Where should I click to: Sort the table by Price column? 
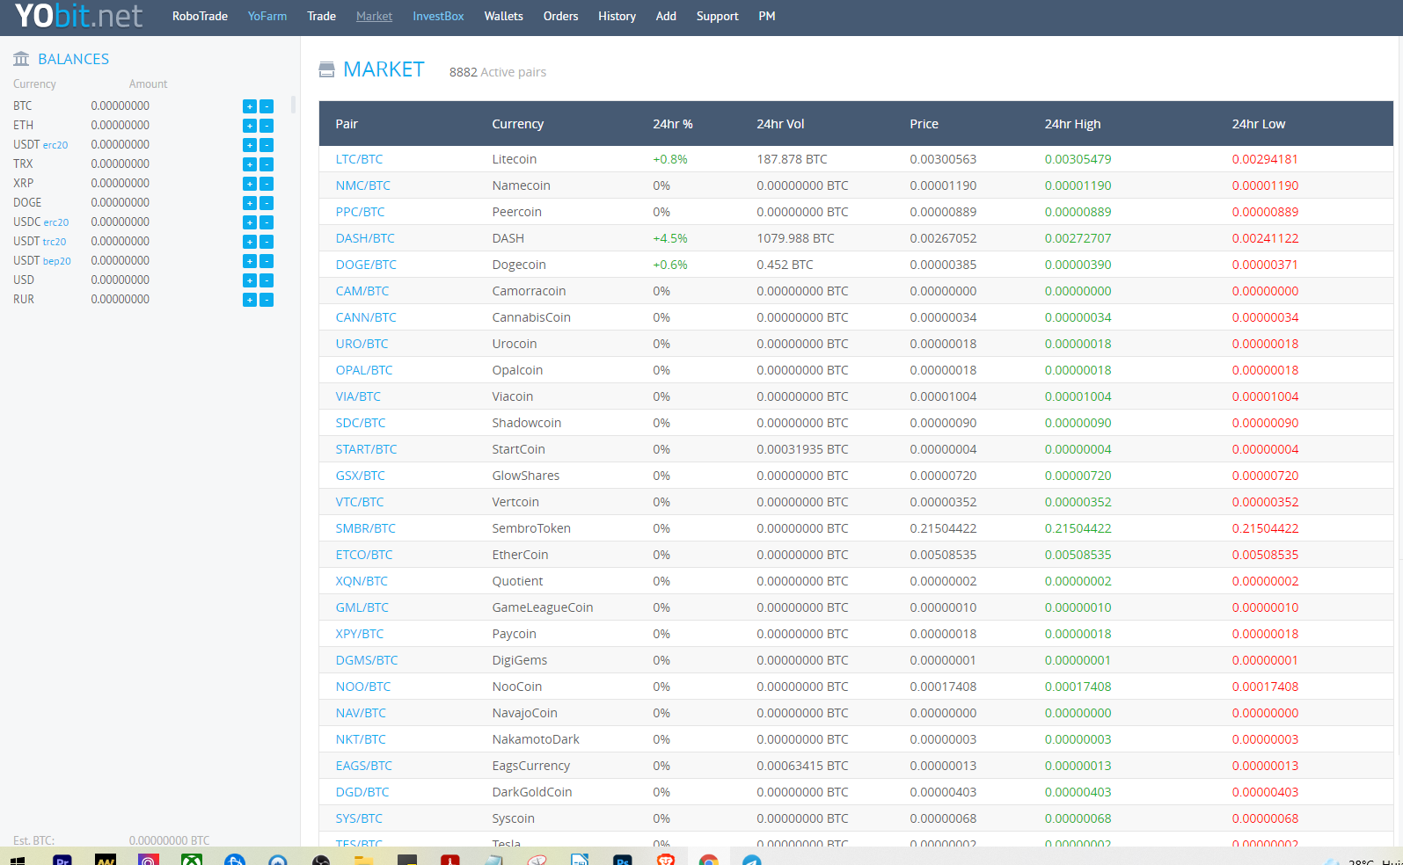pos(924,124)
